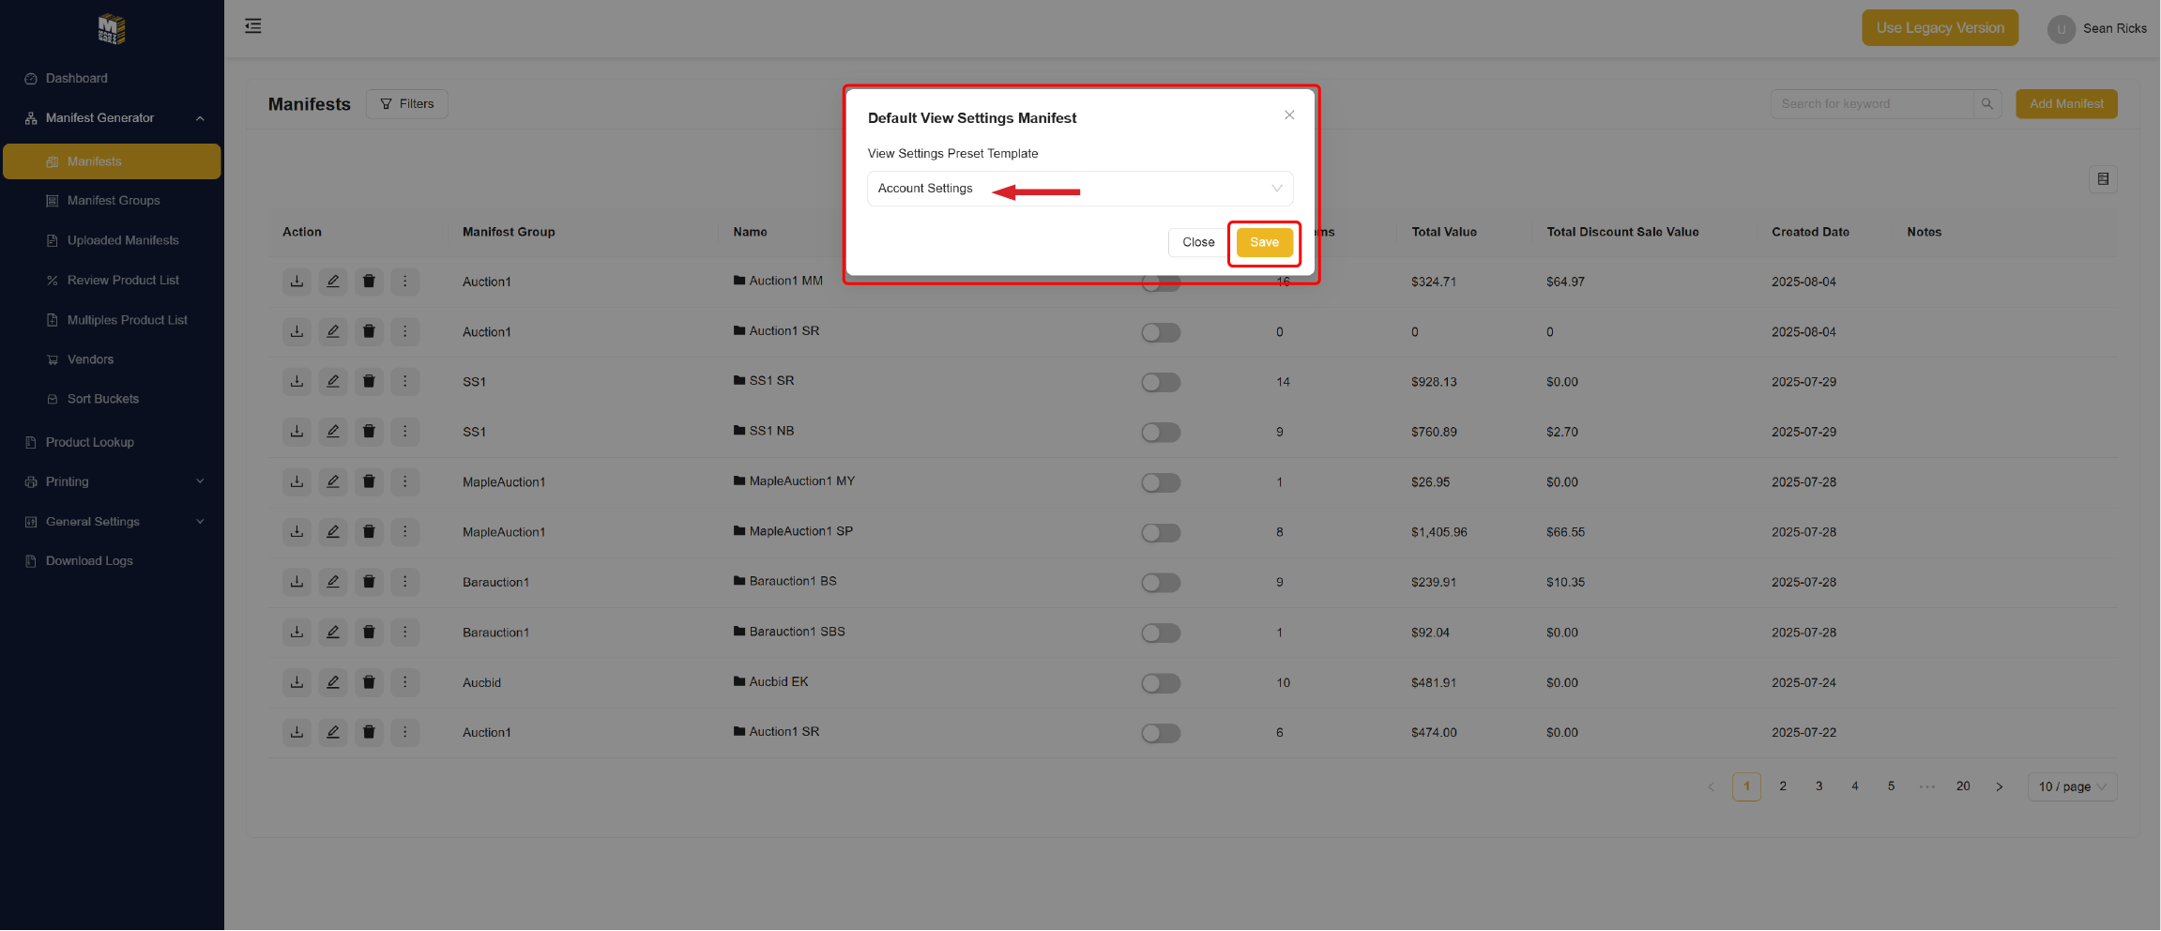The image size is (2161, 931).
Task: Open the view settings icon above the table
Action: pyautogui.click(x=2103, y=179)
